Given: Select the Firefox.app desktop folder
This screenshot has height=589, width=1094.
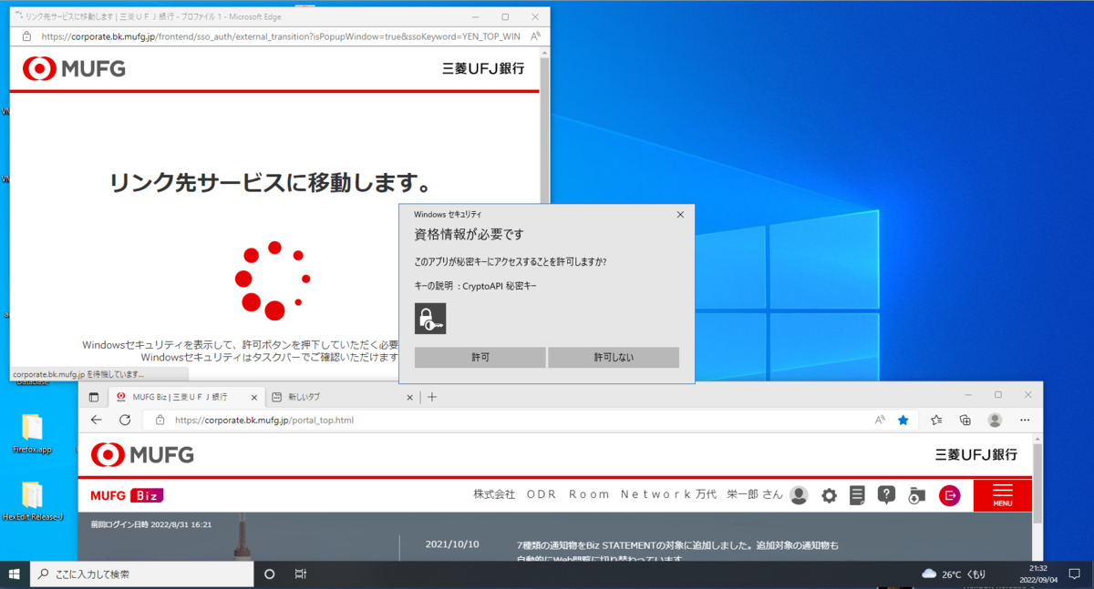Looking at the screenshot, I should 32,434.
